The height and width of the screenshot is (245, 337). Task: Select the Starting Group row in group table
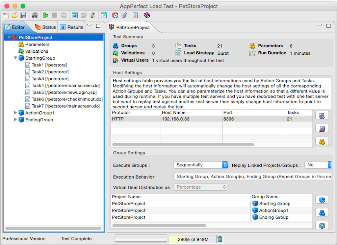point(212,204)
